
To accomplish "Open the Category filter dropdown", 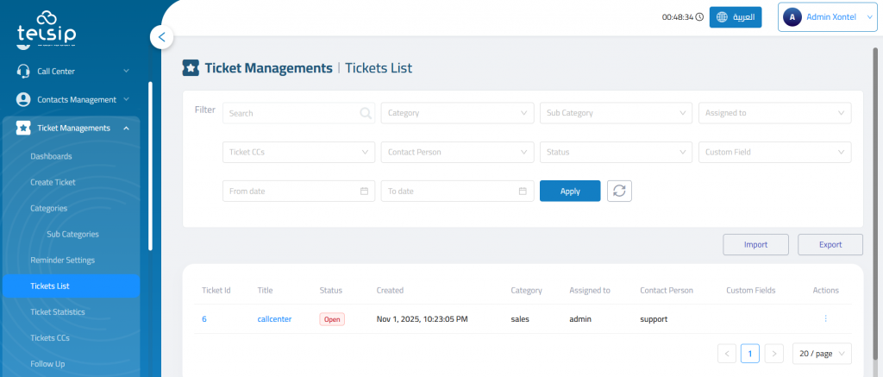I will click(x=457, y=113).
